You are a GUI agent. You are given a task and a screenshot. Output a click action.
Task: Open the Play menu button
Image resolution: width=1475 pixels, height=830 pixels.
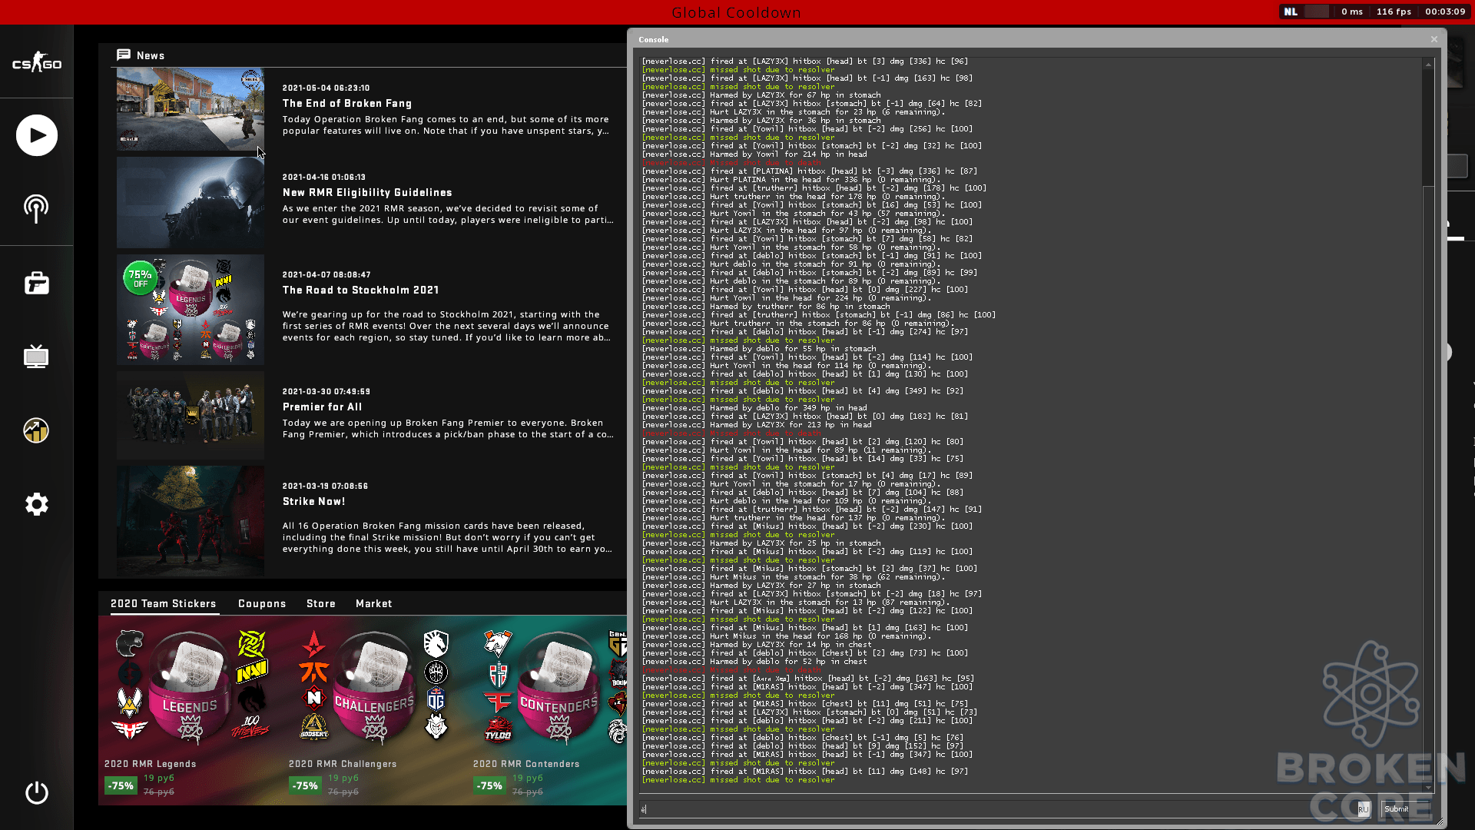pos(37,135)
